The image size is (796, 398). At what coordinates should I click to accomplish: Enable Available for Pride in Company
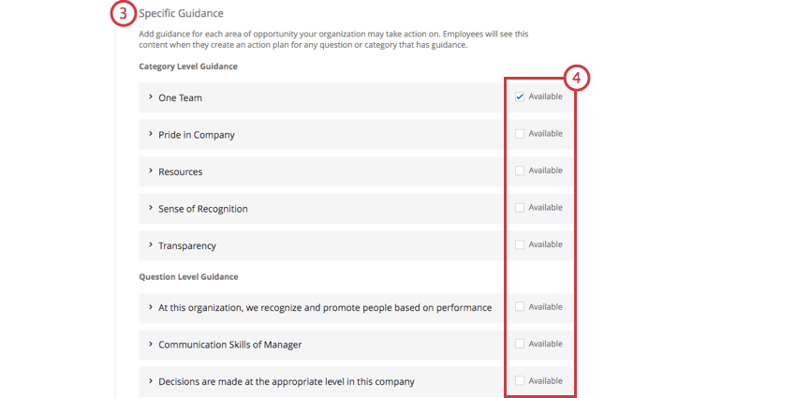click(x=520, y=134)
